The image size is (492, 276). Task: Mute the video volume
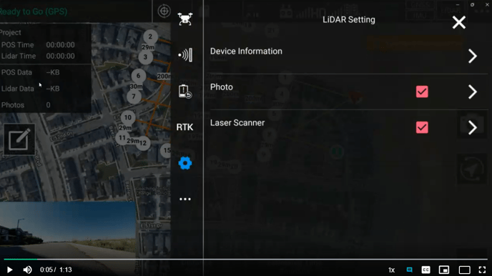click(28, 270)
